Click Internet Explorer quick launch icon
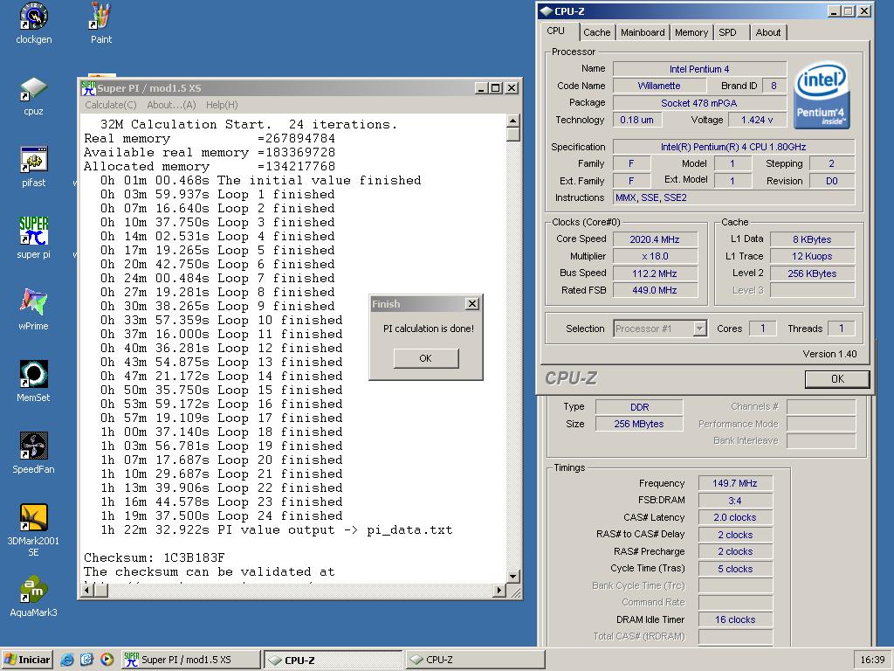Viewport: 894px width, 671px height. pos(67,660)
